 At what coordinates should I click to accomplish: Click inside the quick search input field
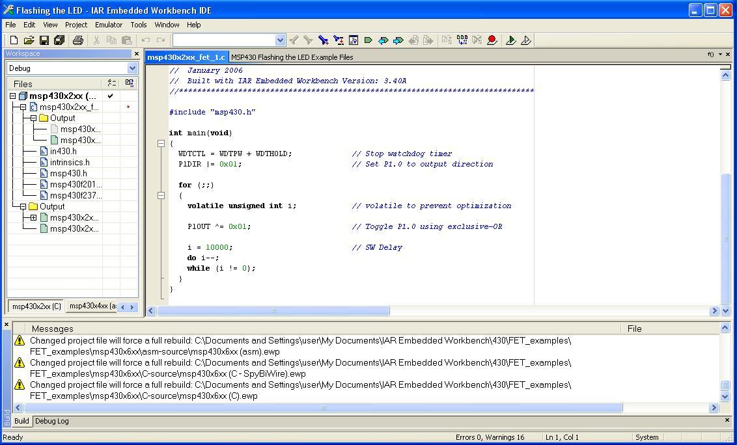[224, 40]
